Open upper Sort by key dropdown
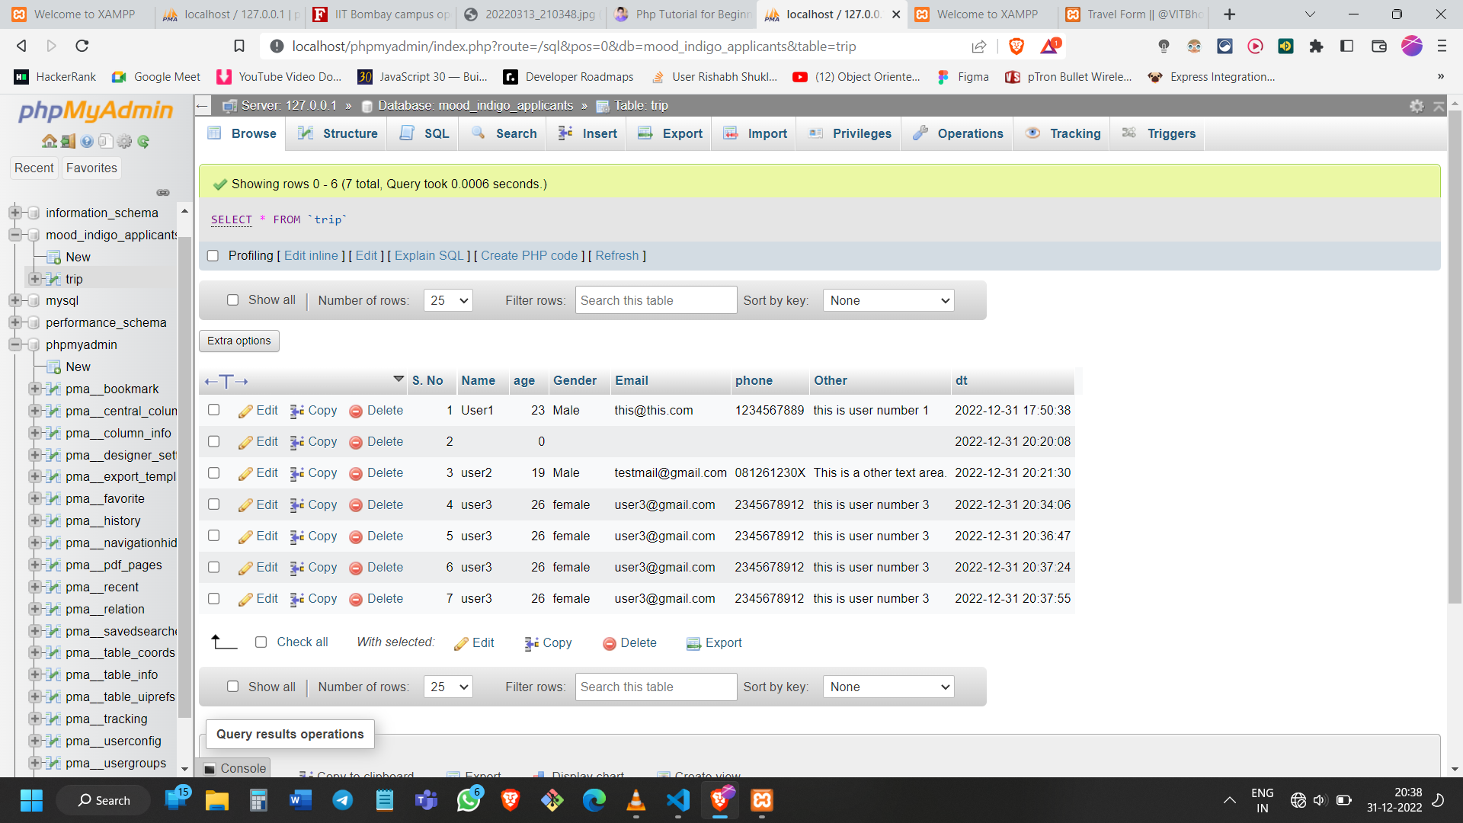1463x823 pixels. (x=888, y=300)
